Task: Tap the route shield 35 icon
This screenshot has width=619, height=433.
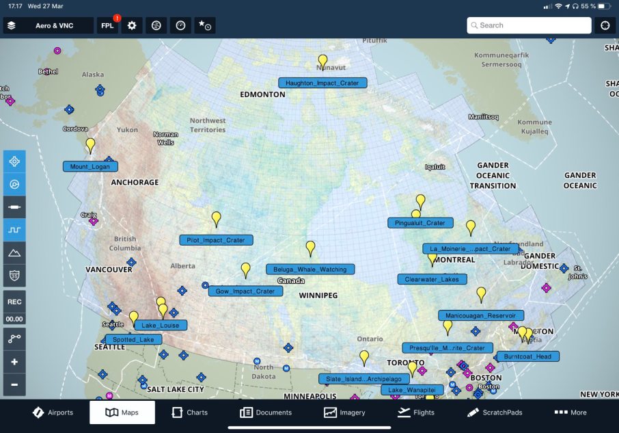Action: [x=14, y=275]
